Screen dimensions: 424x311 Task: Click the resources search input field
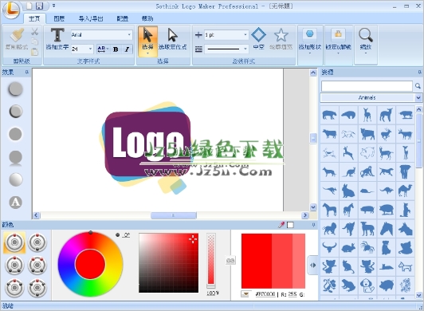(367, 86)
